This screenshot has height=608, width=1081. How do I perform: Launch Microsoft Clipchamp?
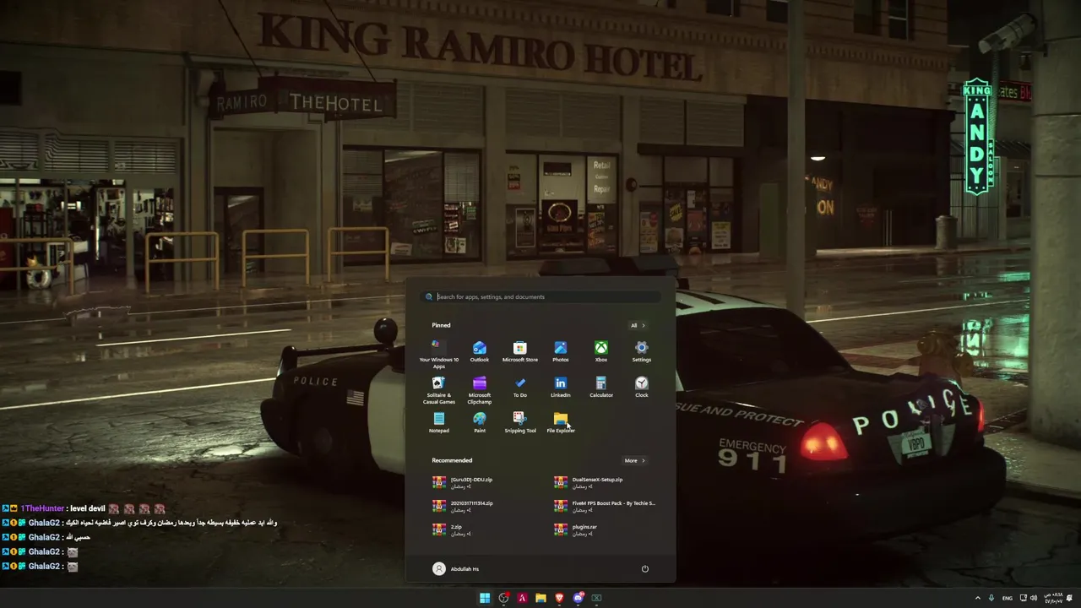(x=480, y=390)
